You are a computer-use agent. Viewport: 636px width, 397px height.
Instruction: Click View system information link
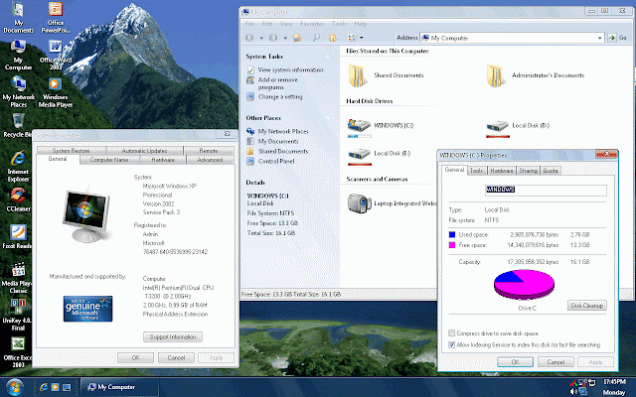pos(291,69)
